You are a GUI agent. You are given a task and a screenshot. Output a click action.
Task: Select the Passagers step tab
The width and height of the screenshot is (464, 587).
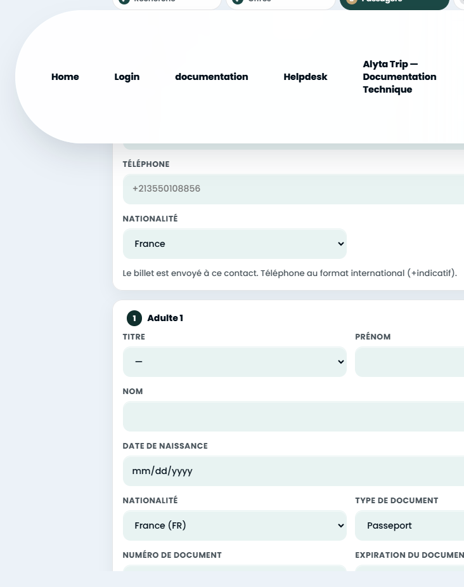click(394, 3)
